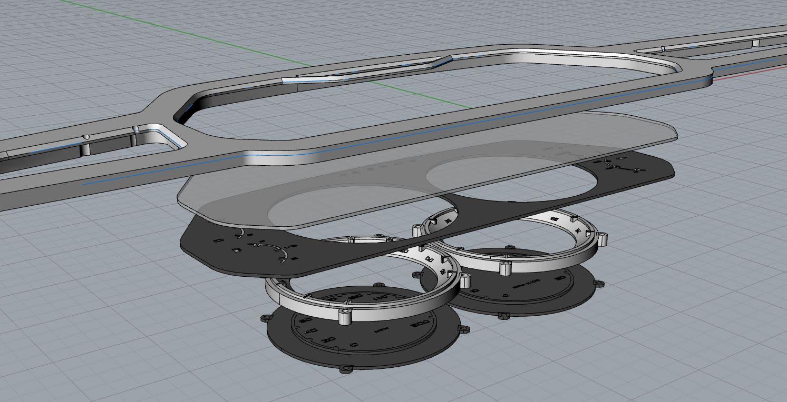Image resolution: width=787 pixels, height=402 pixels.
Task: Click the front post on right tachometer ring
Action: point(505,268)
